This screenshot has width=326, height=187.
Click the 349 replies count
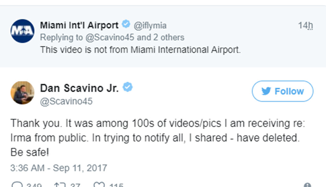coord(34,185)
